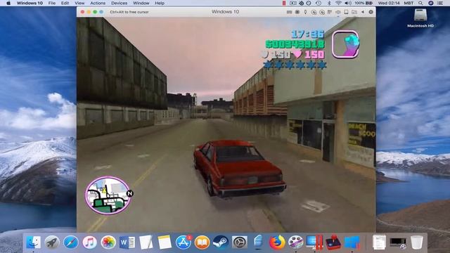Open the Window menu
The image size is (450, 253).
coord(141,3)
